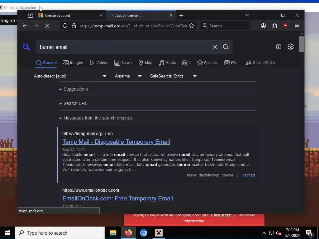Switch to Files search category
The image size is (319, 239).
[231, 63]
